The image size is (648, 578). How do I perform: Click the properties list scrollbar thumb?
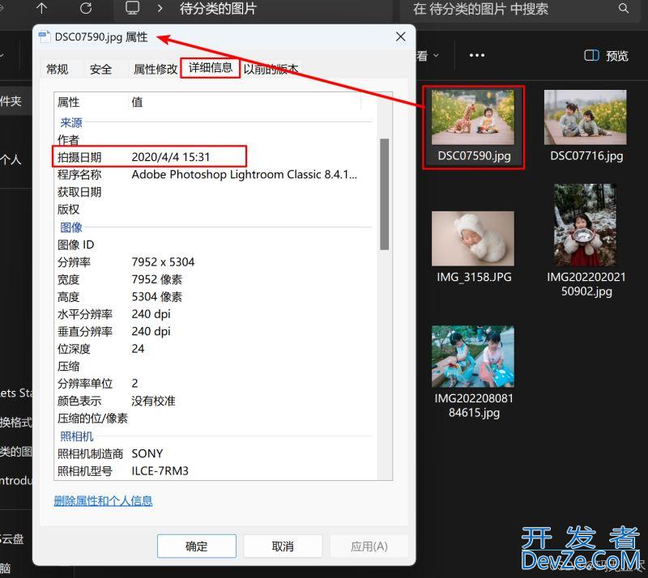384,194
